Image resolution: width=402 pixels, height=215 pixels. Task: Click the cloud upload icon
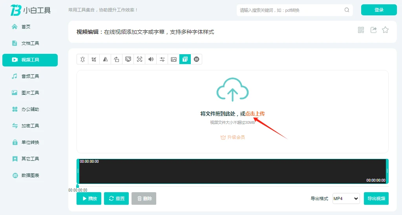click(x=232, y=90)
